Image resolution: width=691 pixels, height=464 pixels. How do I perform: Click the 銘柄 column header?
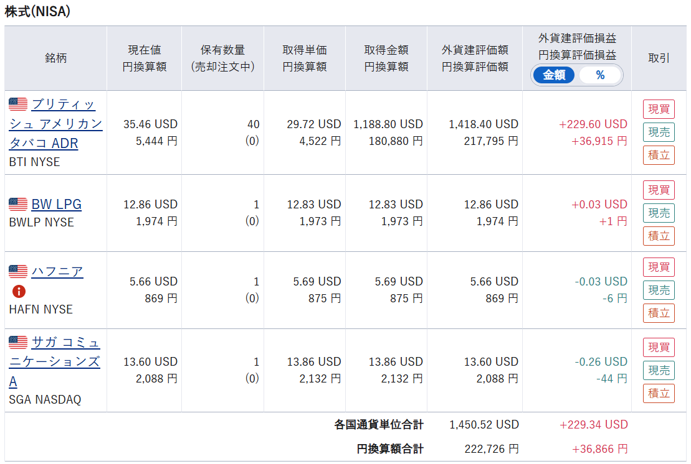56,58
